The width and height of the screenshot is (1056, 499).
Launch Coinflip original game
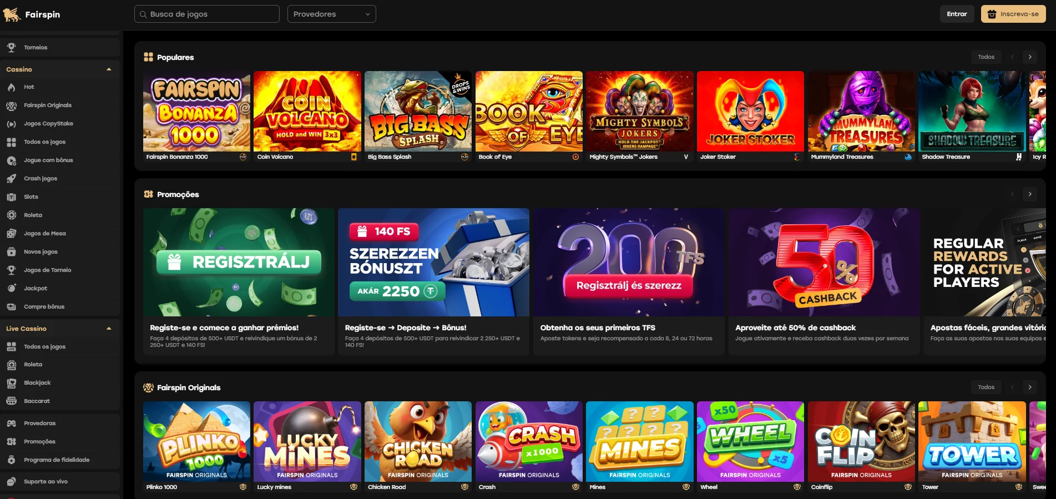tap(861, 442)
